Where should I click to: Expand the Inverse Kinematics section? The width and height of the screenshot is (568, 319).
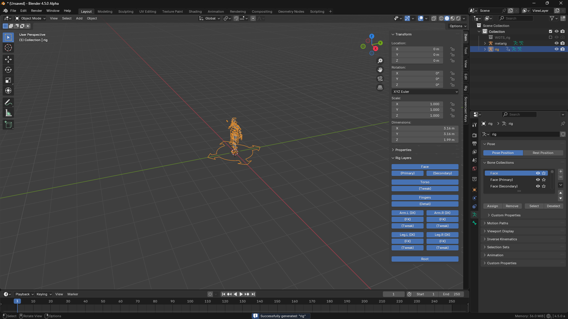coord(502,239)
